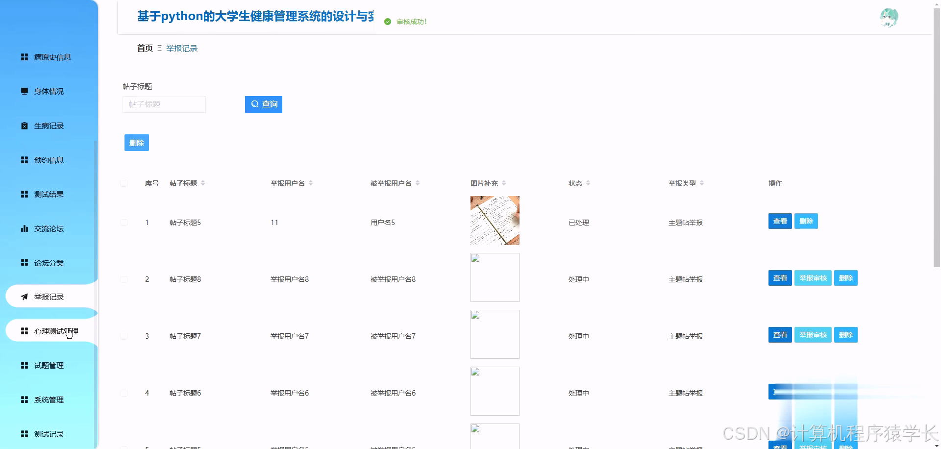Viewport: 941px width, 449px height.
Task: Click the 试题管理 grid icon
Action: coord(25,365)
